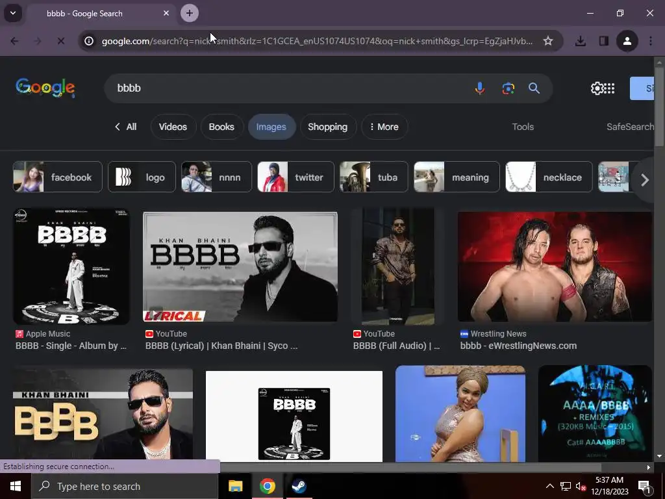Image resolution: width=665 pixels, height=499 pixels.
Task: Click the Google logo
Action: [x=45, y=88]
